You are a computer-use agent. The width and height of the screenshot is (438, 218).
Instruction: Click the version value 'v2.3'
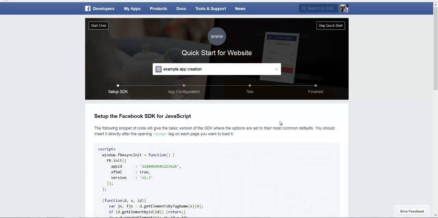[x=146, y=178]
